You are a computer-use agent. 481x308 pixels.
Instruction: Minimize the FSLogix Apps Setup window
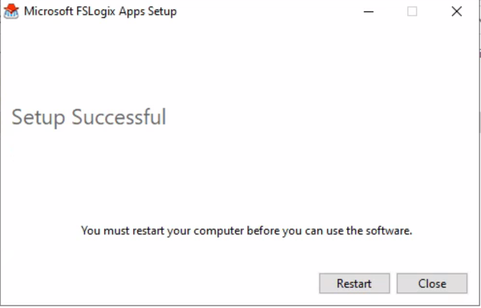click(369, 12)
